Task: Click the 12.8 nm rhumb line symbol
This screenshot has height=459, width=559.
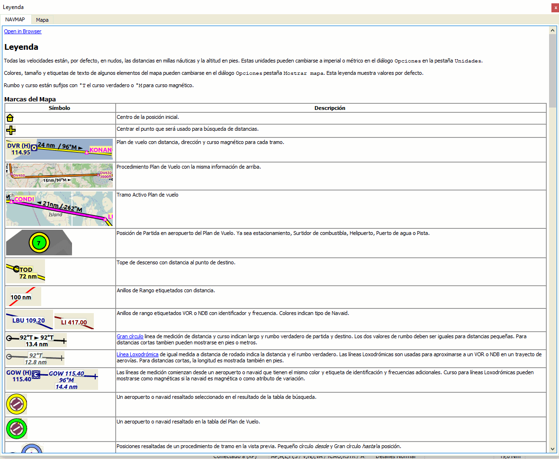Action: coord(36,359)
